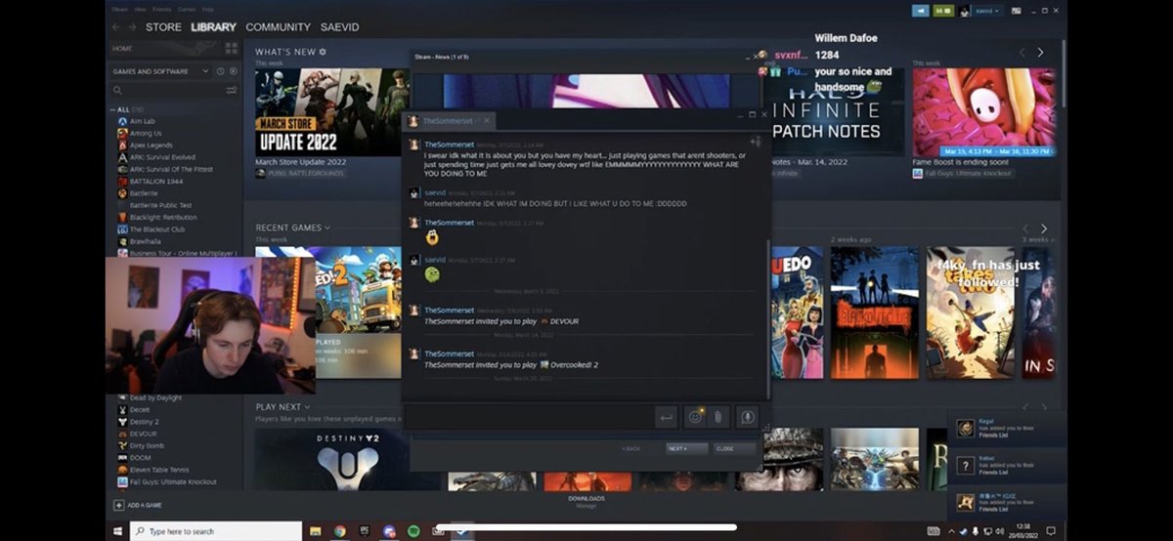Open the Steam menu
The height and width of the screenshot is (541, 1173).
(119, 9)
